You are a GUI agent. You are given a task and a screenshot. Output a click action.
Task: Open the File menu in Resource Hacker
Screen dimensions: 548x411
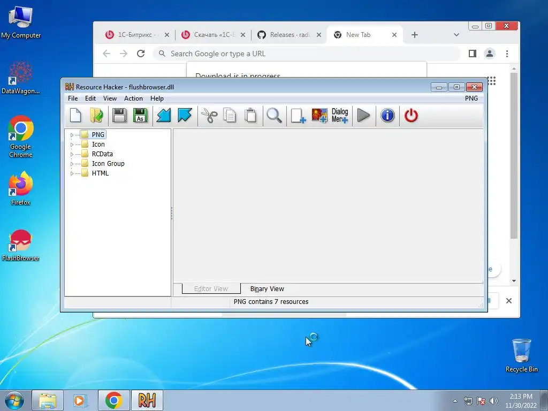coord(73,98)
